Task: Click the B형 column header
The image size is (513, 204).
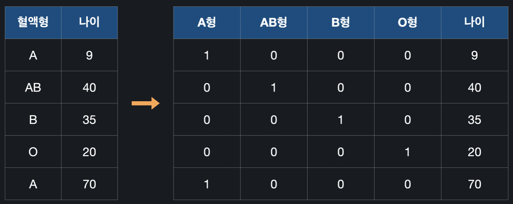Action: point(340,23)
